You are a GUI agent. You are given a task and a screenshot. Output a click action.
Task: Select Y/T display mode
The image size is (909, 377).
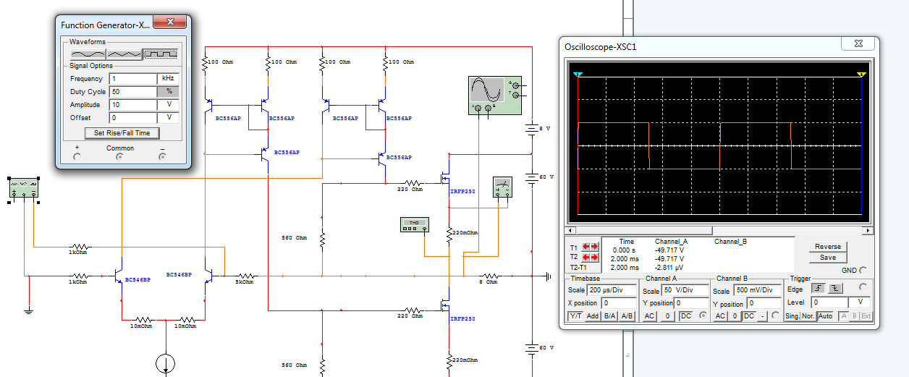point(575,316)
